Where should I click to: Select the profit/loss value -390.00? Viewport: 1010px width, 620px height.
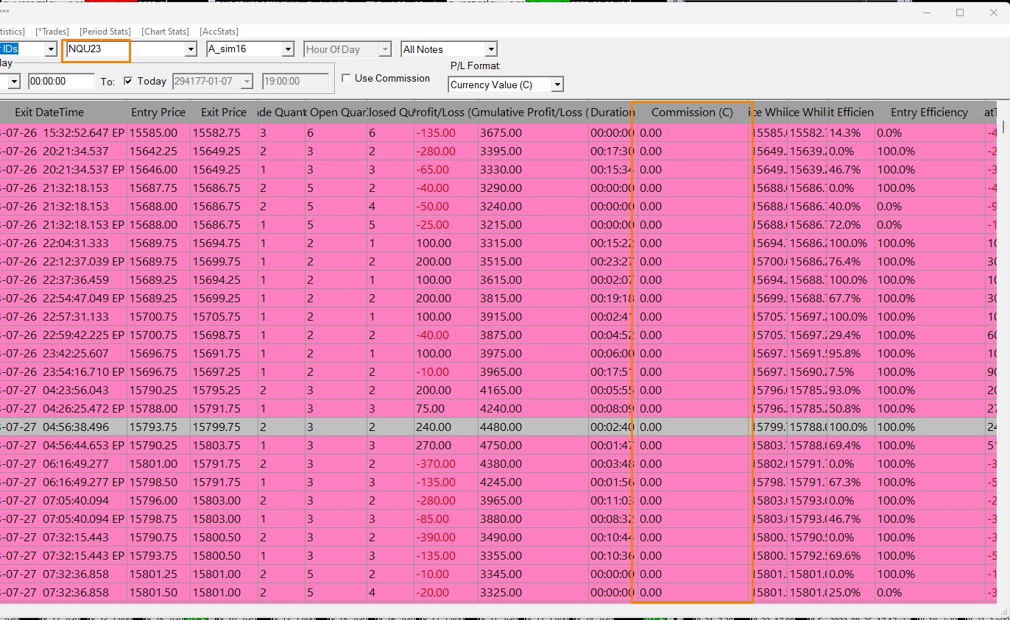coord(436,538)
